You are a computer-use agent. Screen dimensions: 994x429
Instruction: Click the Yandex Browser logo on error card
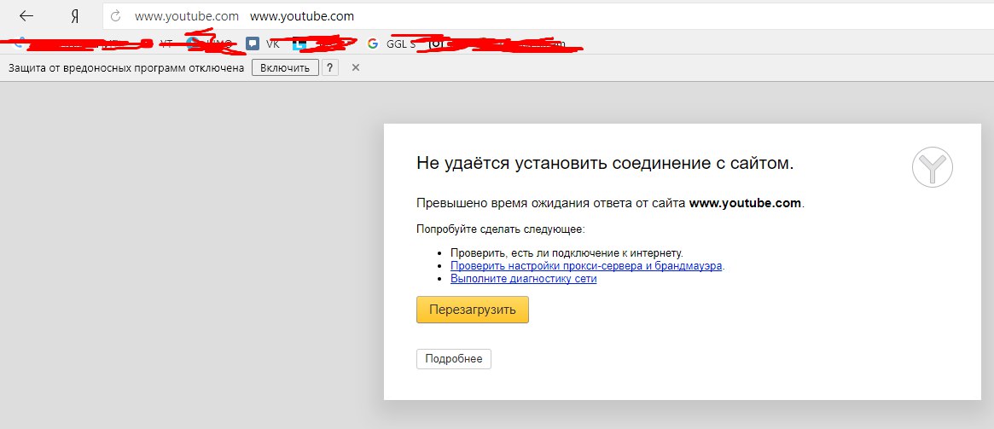coord(932,167)
